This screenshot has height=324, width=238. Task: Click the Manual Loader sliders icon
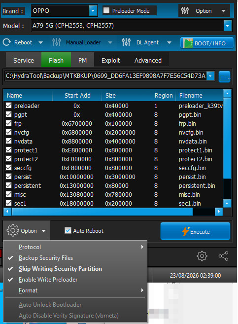point(57,42)
